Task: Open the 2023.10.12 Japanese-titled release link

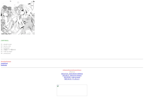Action: [x=72, y=79]
